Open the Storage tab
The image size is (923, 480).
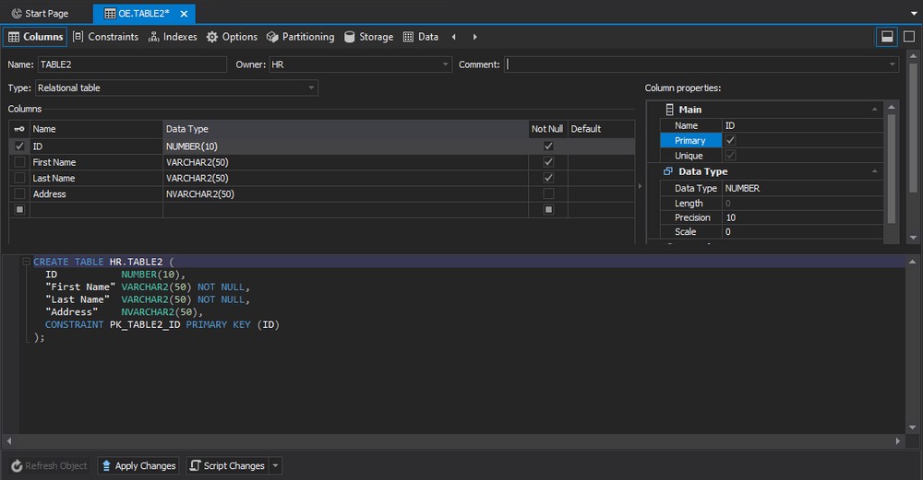click(368, 37)
